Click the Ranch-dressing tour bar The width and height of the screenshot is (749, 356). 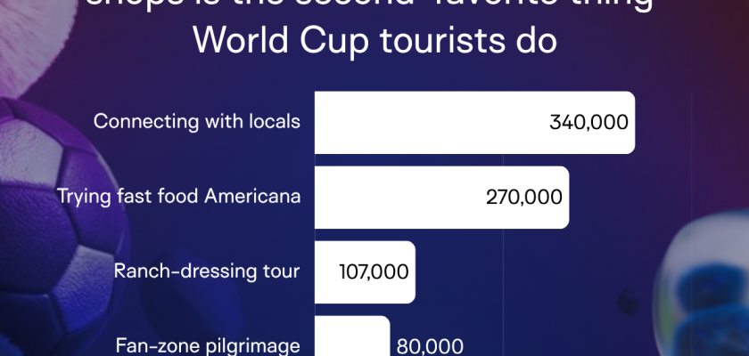click(x=365, y=272)
